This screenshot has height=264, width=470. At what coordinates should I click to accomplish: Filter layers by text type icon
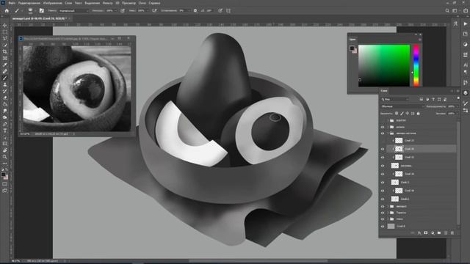433,100
